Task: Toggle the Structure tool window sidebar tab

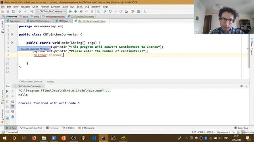Action: tap(2, 97)
